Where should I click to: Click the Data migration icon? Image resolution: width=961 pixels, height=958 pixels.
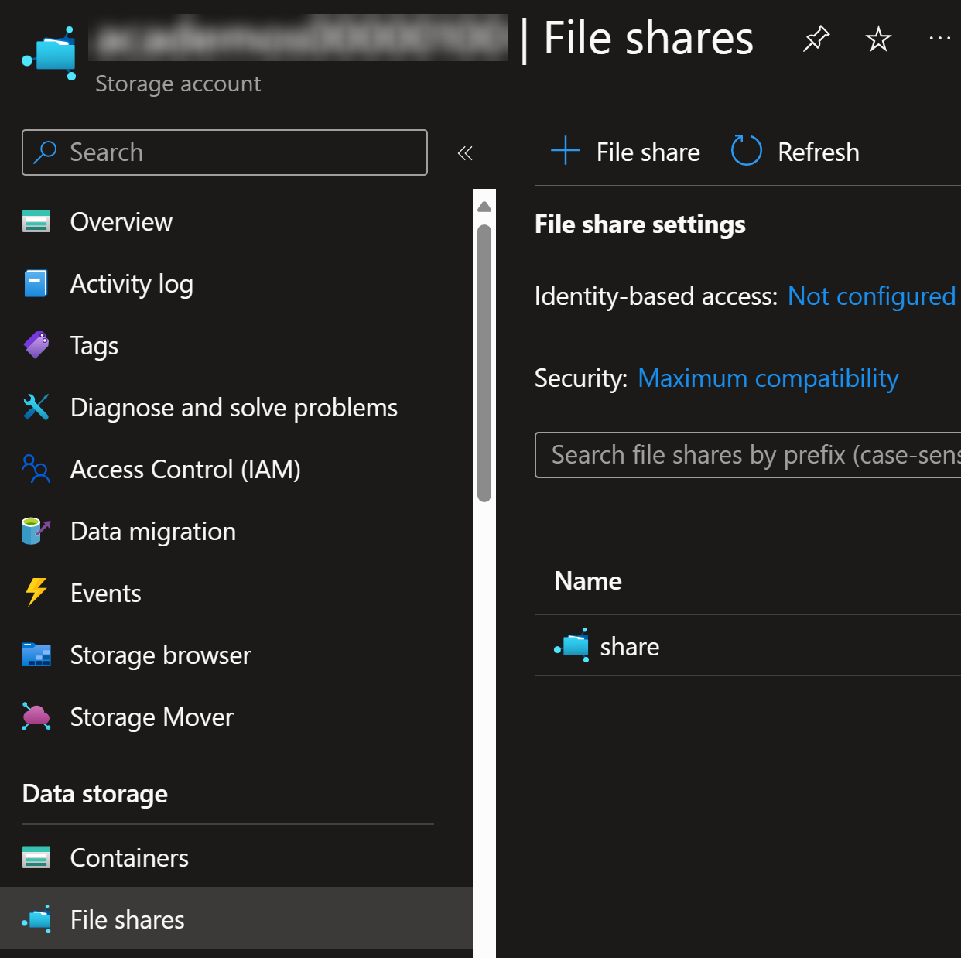pos(36,531)
